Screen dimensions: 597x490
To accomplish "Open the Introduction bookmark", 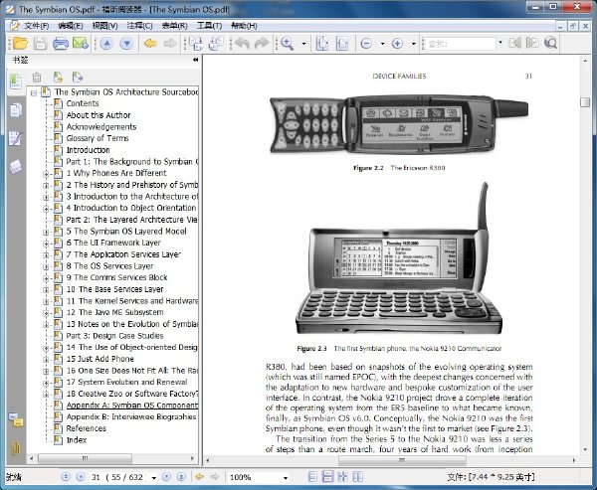I will (88, 150).
